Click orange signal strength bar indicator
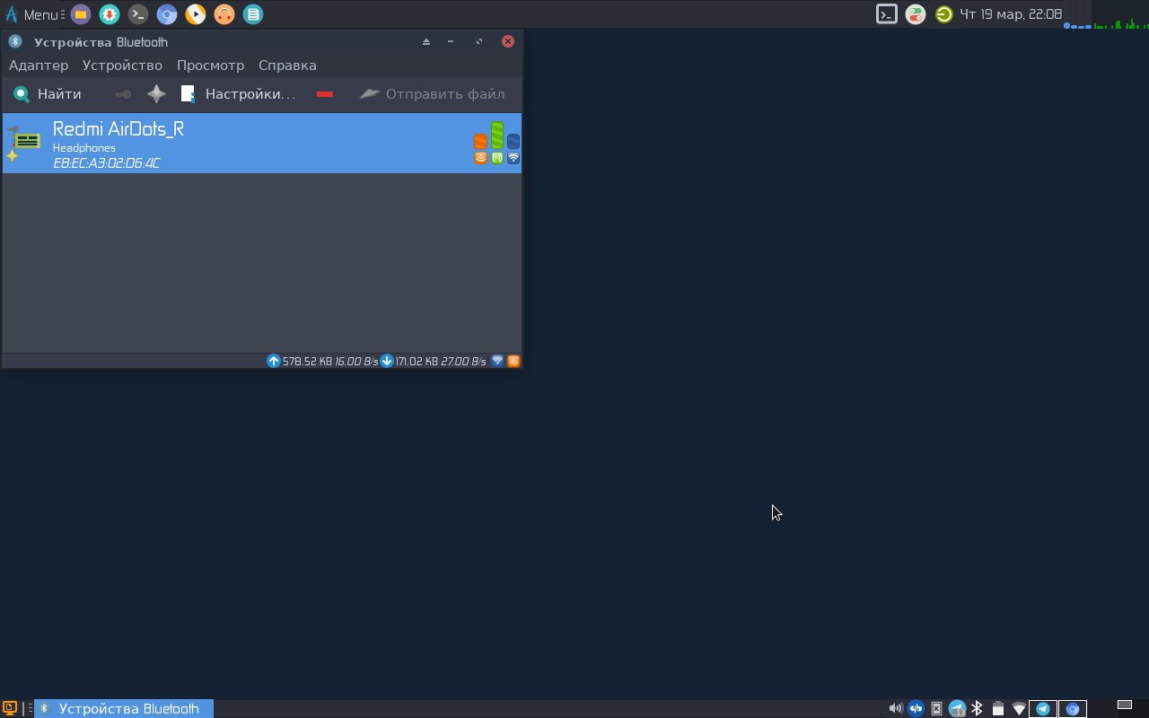 coord(480,141)
